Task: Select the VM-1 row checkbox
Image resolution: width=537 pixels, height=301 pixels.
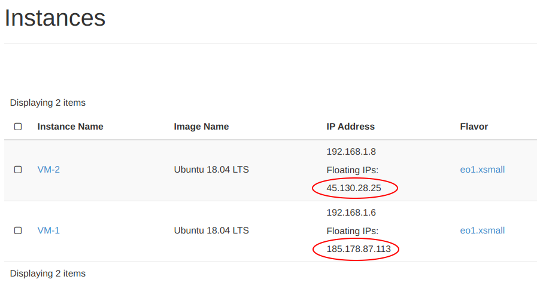Action: pyautogui.click(x=18, y=231)
